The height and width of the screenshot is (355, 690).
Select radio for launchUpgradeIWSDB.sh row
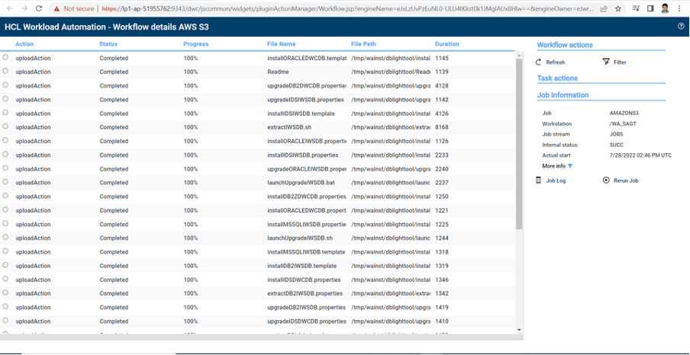pos(5,237)
